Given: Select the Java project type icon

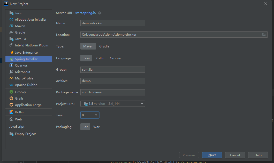Looking at the screenshot, I should tap(11, 13).
